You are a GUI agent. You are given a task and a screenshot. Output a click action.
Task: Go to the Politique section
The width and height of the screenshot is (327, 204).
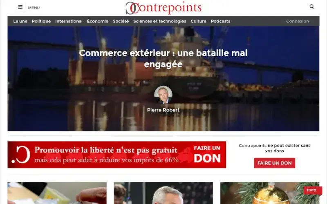41,21
